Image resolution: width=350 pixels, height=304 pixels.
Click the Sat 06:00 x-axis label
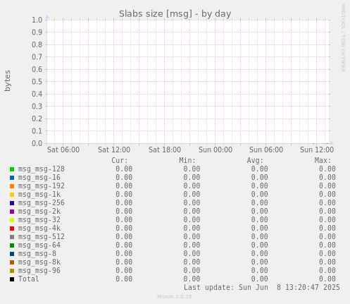[63, 150]
